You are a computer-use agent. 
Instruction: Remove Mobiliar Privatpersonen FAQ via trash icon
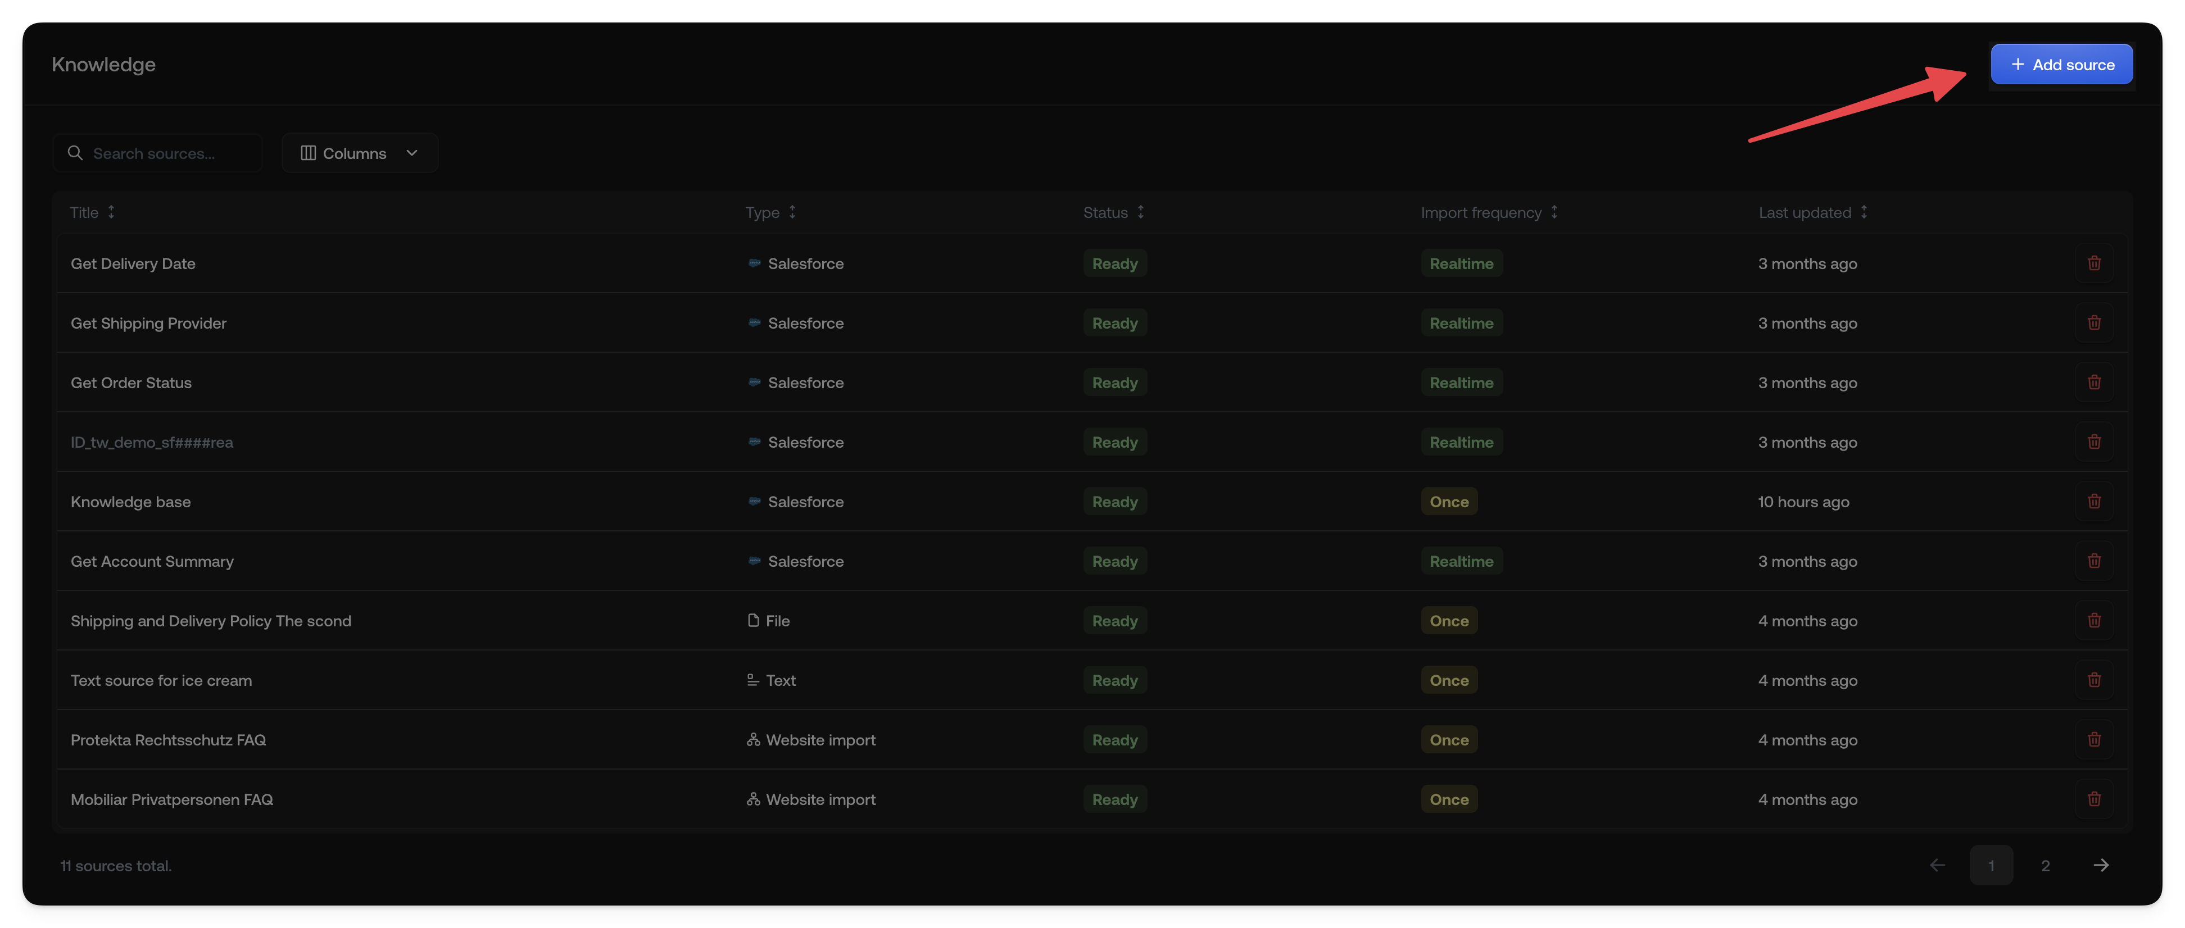click(2093, 799)
